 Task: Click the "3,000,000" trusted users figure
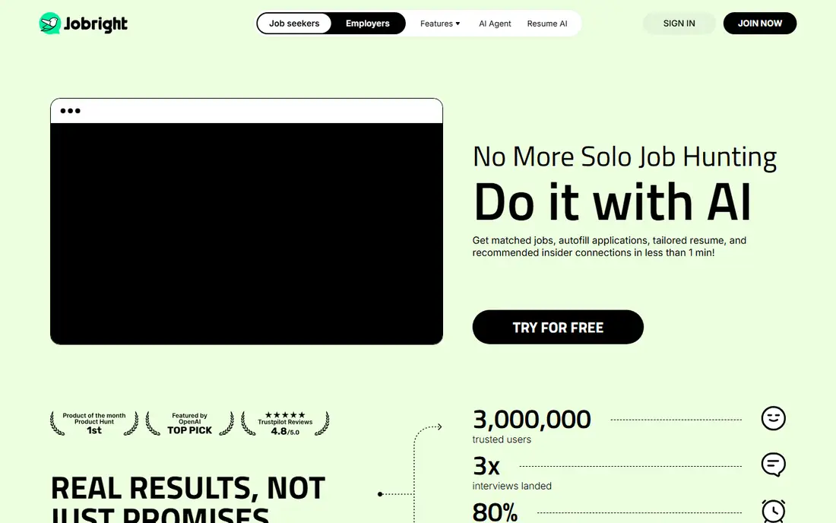tap(531, 420)
